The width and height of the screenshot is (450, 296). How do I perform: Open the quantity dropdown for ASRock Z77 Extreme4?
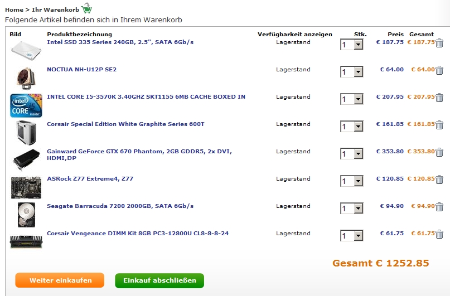coord(358,181)
